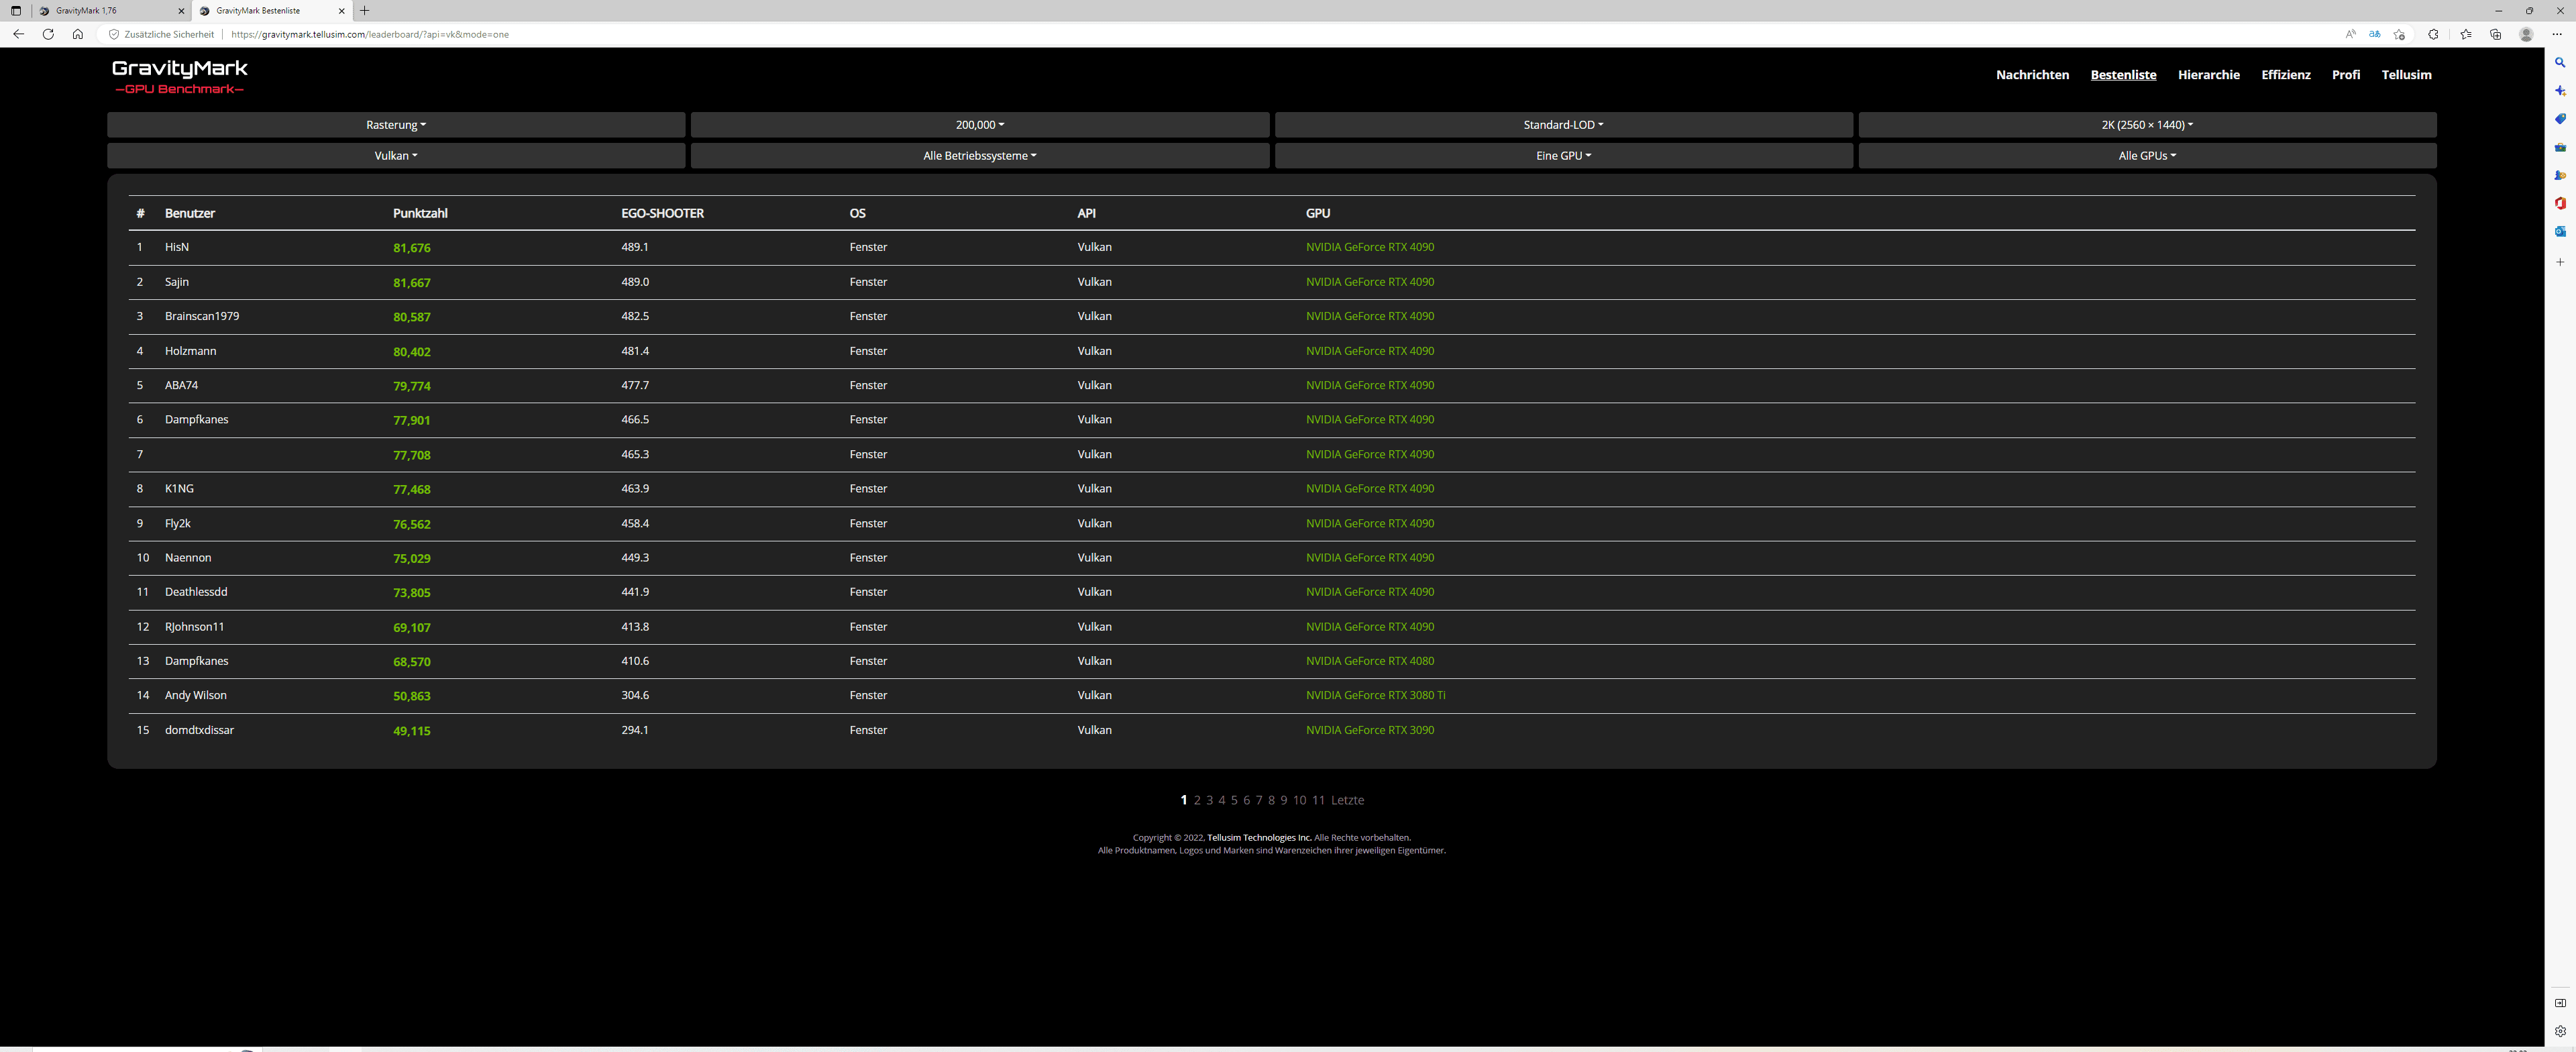Open the Eine GPU dropdown

pyautogui.click(x=1563, y=156)
